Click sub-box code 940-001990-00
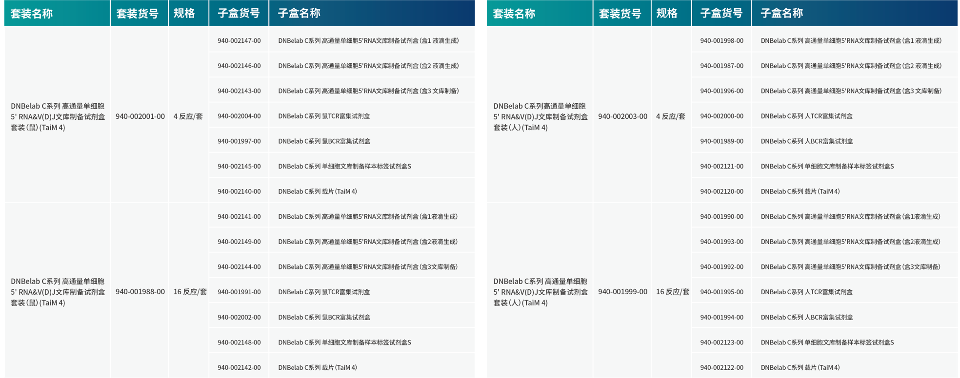 pyautogui.click(x=722, y=217)
